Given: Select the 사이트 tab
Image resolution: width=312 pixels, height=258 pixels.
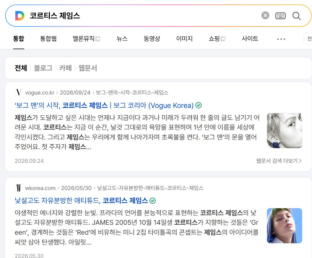Looking at the screenshot, I should click(250, 38).
